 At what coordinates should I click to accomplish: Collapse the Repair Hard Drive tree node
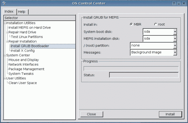point(7,32)
